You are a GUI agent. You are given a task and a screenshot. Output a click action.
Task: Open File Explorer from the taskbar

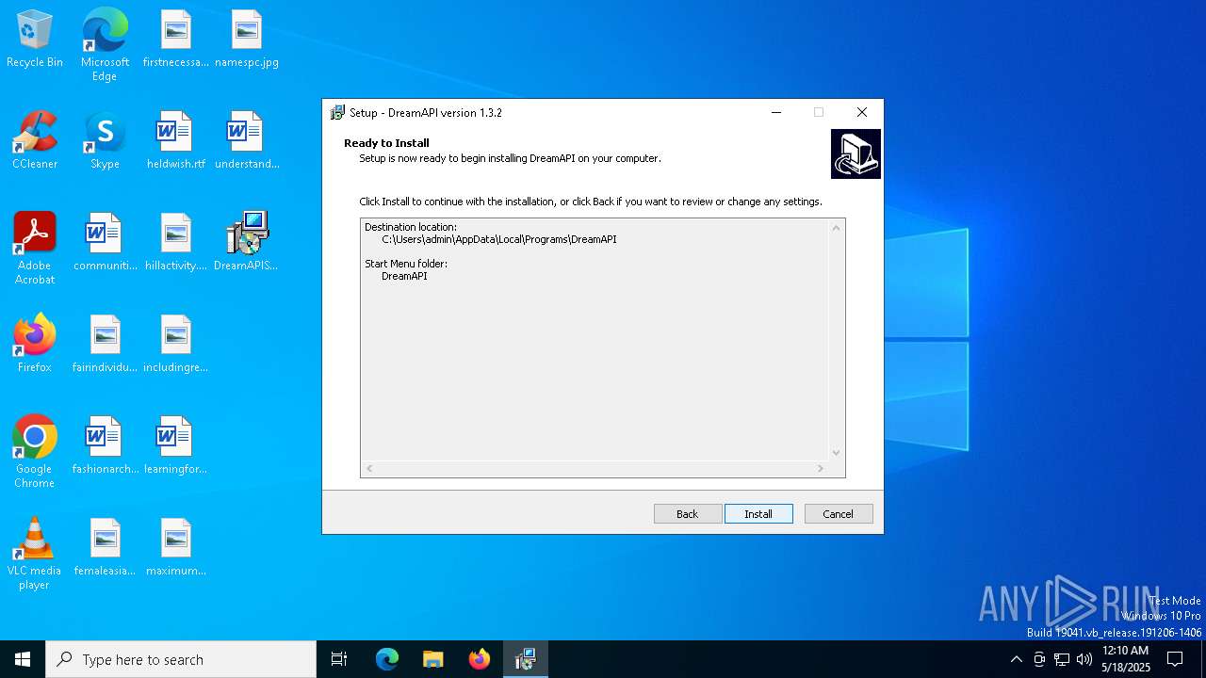click(433, 659)
